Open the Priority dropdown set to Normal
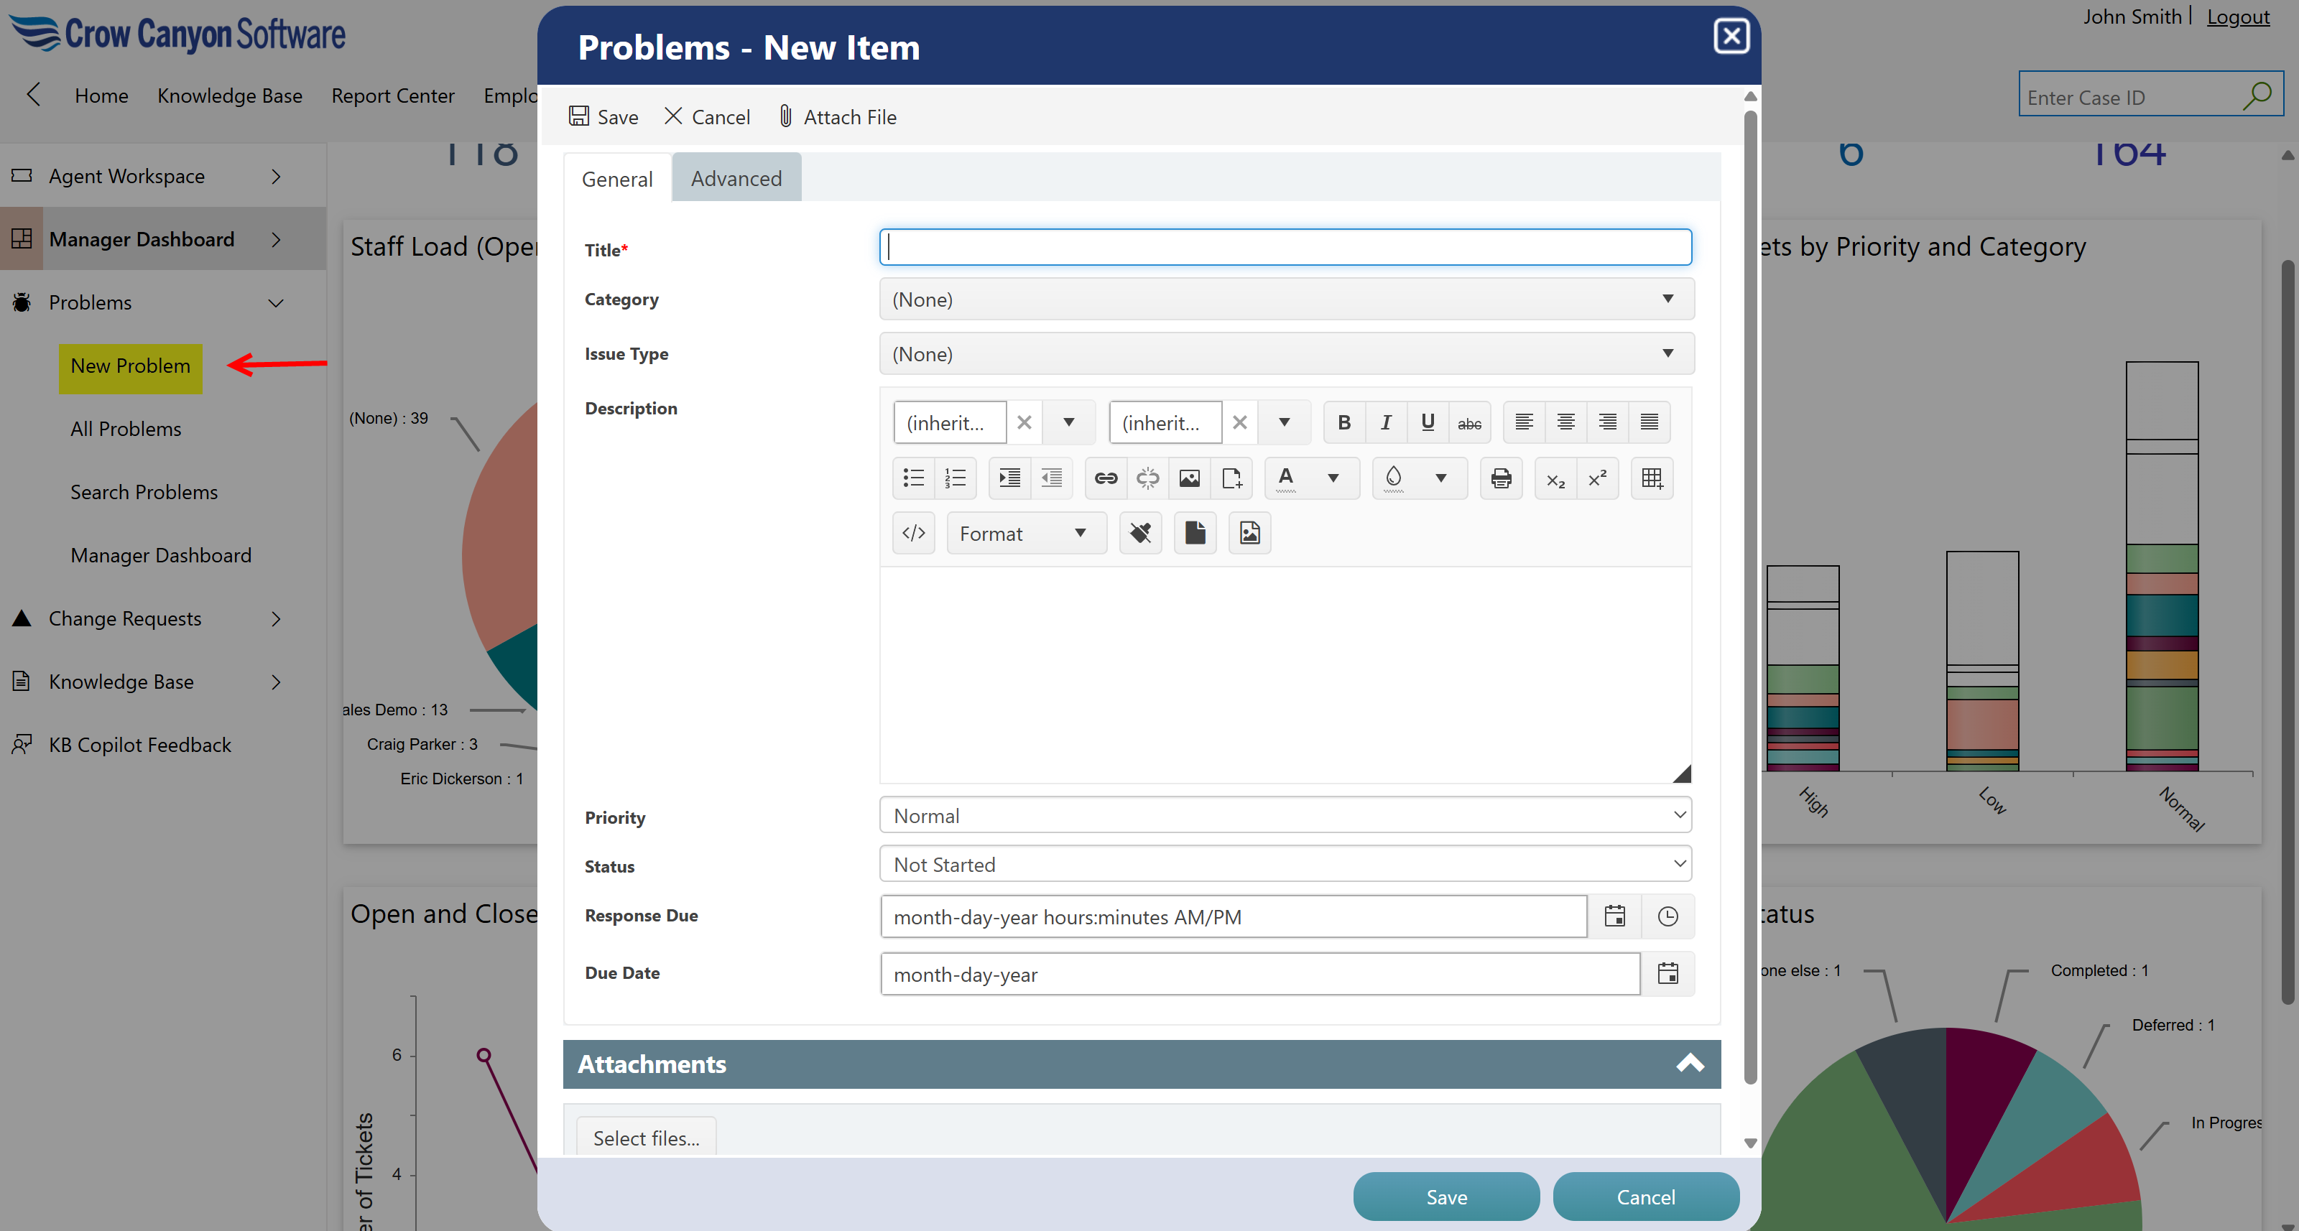The image size is (2299, 1231). point(1286,816)
